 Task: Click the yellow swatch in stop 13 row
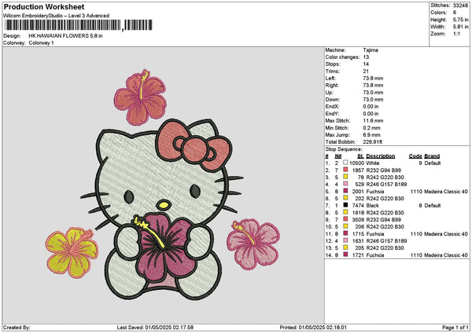pos(345,247)
